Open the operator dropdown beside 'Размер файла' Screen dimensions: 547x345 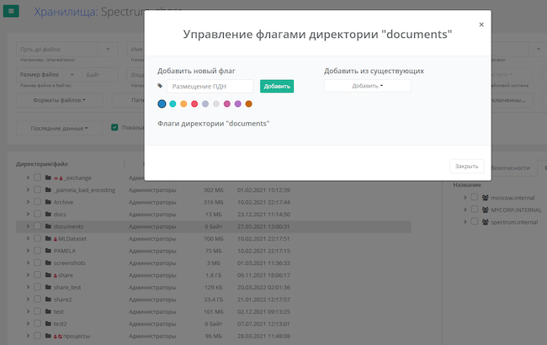coord(72,75)
